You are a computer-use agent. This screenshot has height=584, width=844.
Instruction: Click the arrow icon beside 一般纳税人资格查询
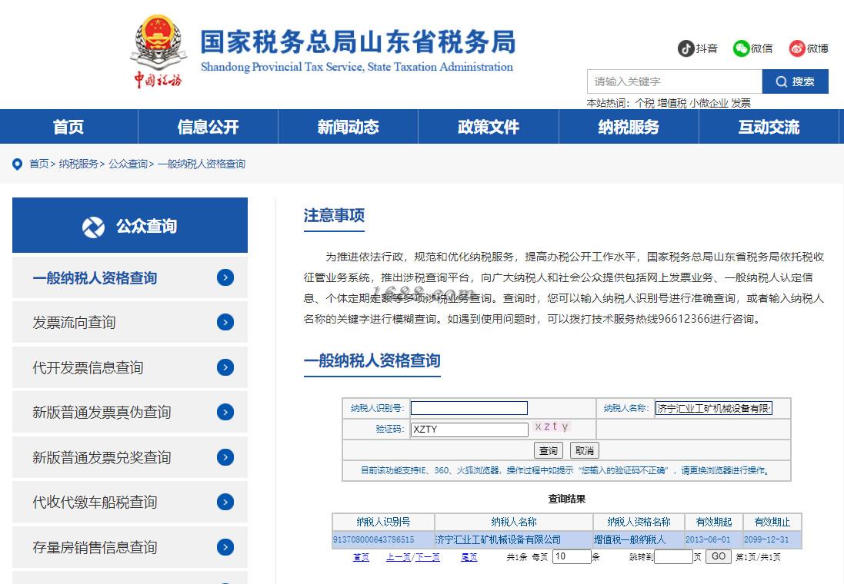(x=225, y=277)
